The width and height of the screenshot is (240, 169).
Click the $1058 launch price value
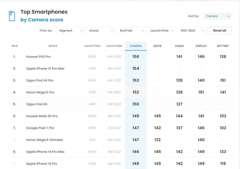(x=92, y=56)
